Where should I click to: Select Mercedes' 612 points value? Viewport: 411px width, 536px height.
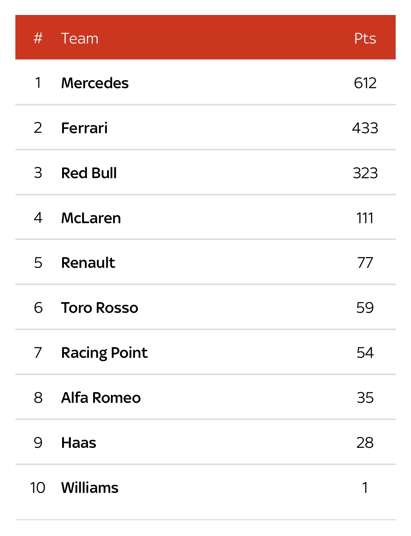coord(365,83)
